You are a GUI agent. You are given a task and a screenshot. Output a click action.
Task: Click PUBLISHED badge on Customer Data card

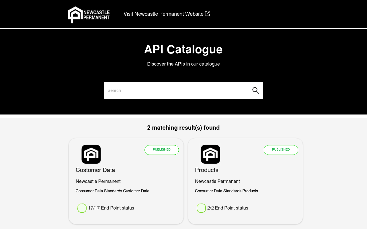tap(162, 150)
